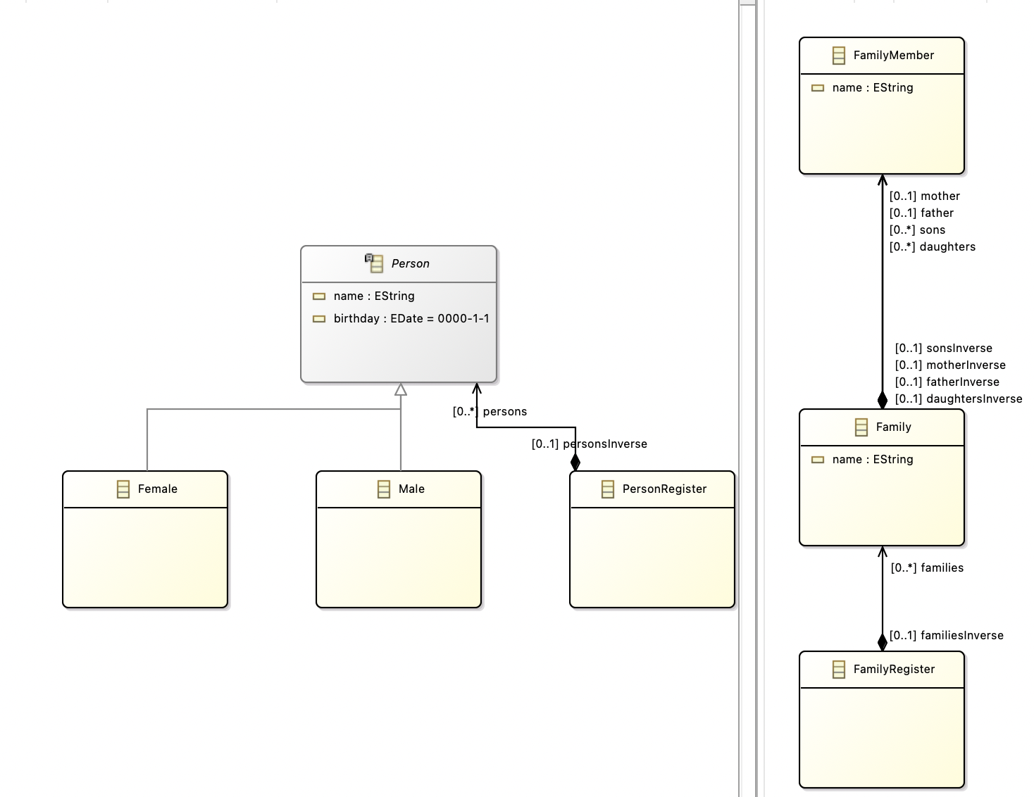Select the Family class title
This screenshot has width=1034, height=797.
point(894,427)
